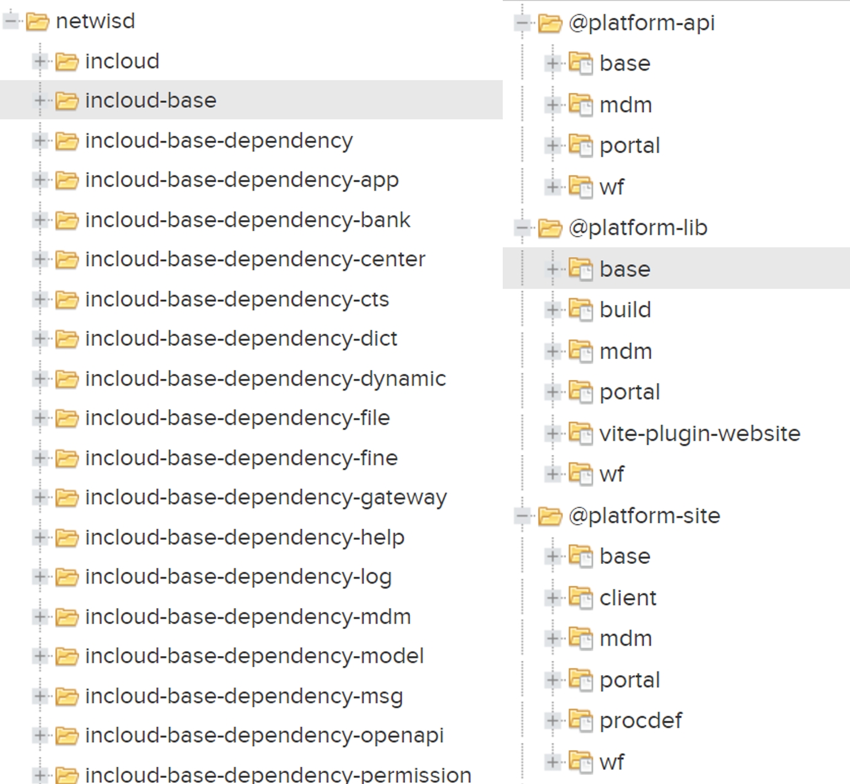The height and width of the screenshot is (784, 850).
Task: Click the incloud-base folder icon
Action: pos(66,101)
